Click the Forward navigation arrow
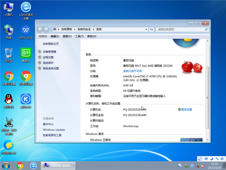The width and height of the screenshot is (226, 170). tap(46, 29)
